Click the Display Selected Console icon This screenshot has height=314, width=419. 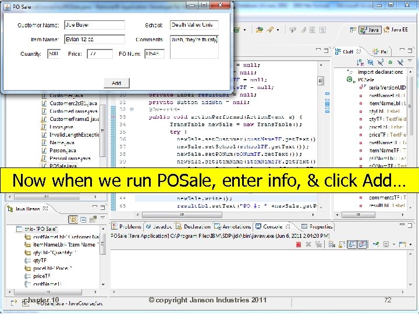click(x=386, y=244)
